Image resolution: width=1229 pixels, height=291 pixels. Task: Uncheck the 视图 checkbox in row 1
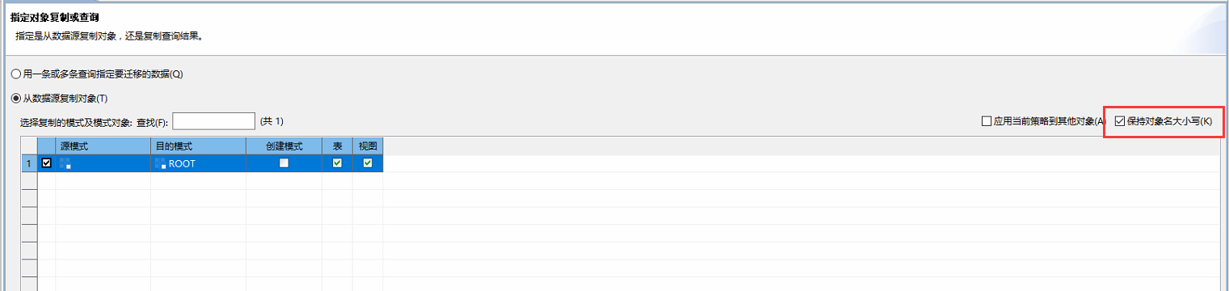pyautogui.click(x=368, y=163)
